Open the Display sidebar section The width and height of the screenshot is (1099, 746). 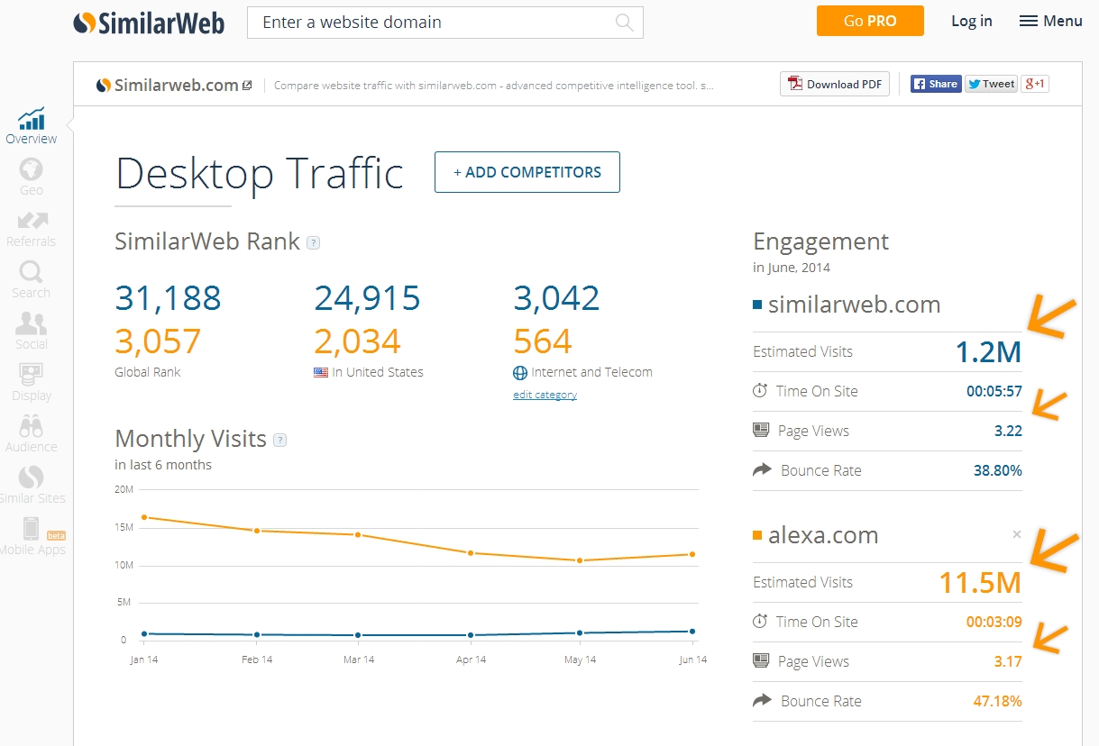[31, 383]
